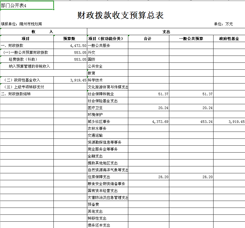
Task: Select the 灾害防治及应急管理支出 cell
Action: tap(108, 197)
